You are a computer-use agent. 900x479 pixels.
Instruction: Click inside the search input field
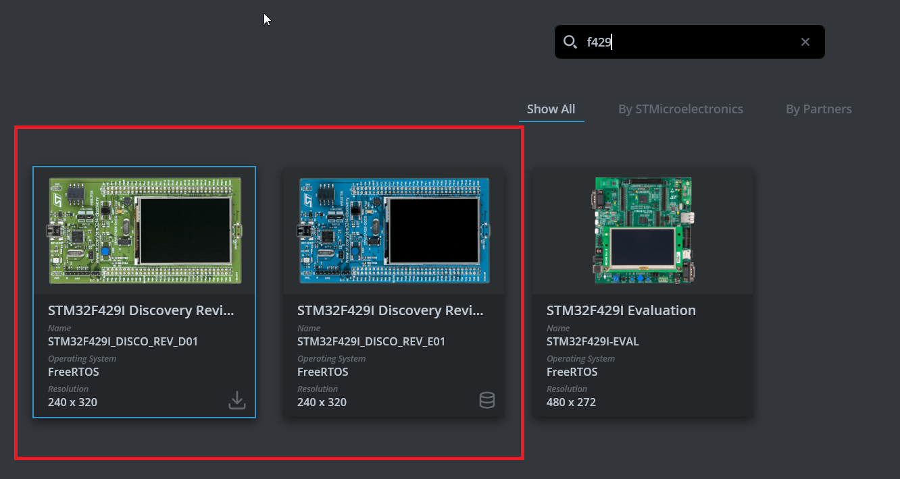click(676, 42)
